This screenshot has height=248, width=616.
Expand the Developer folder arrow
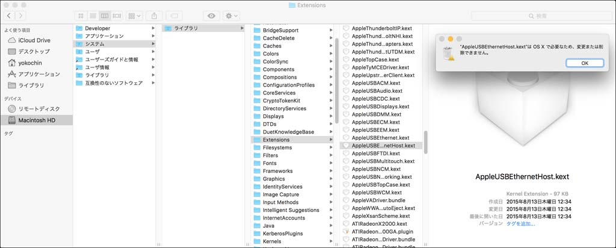(153, 28)
